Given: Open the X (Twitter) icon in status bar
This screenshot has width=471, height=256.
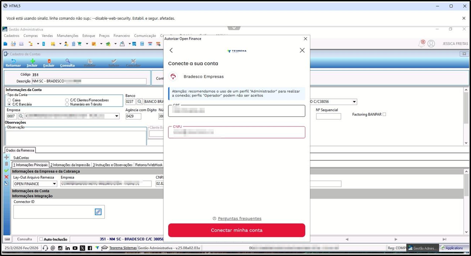Looking at the screenshot, I should pos(83,248).
